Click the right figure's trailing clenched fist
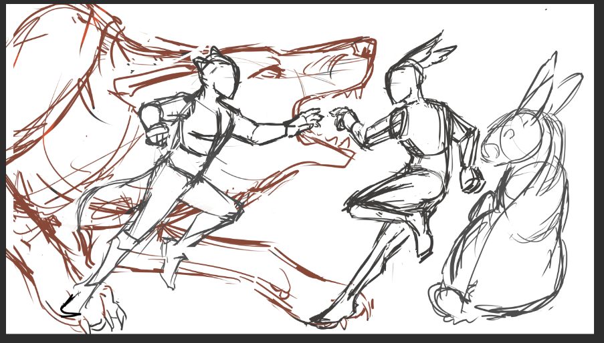 (472, 180)
